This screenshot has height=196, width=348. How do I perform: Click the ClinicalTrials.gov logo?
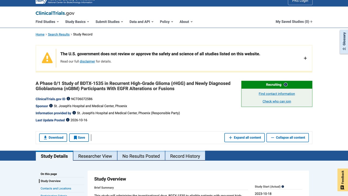click(x=55, y=13)
